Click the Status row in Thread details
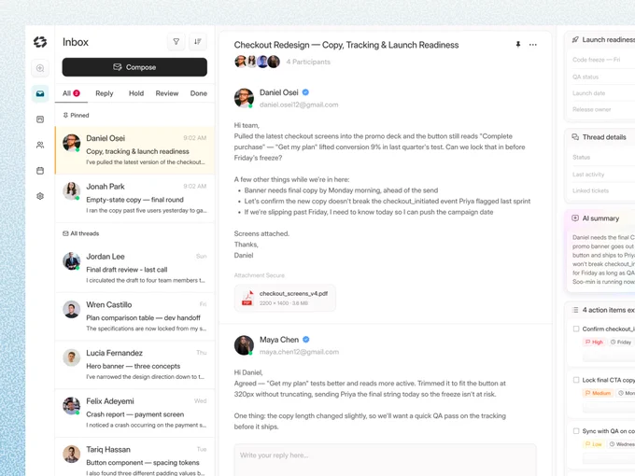Viewport: 635px width, 476px height. pyautogui.click(x=603, y=157)
